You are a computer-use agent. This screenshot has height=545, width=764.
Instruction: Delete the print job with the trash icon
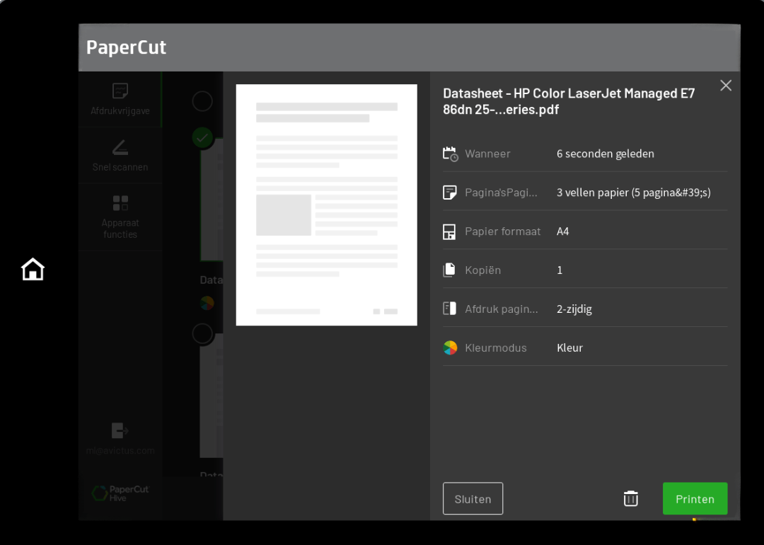[630, 498]
